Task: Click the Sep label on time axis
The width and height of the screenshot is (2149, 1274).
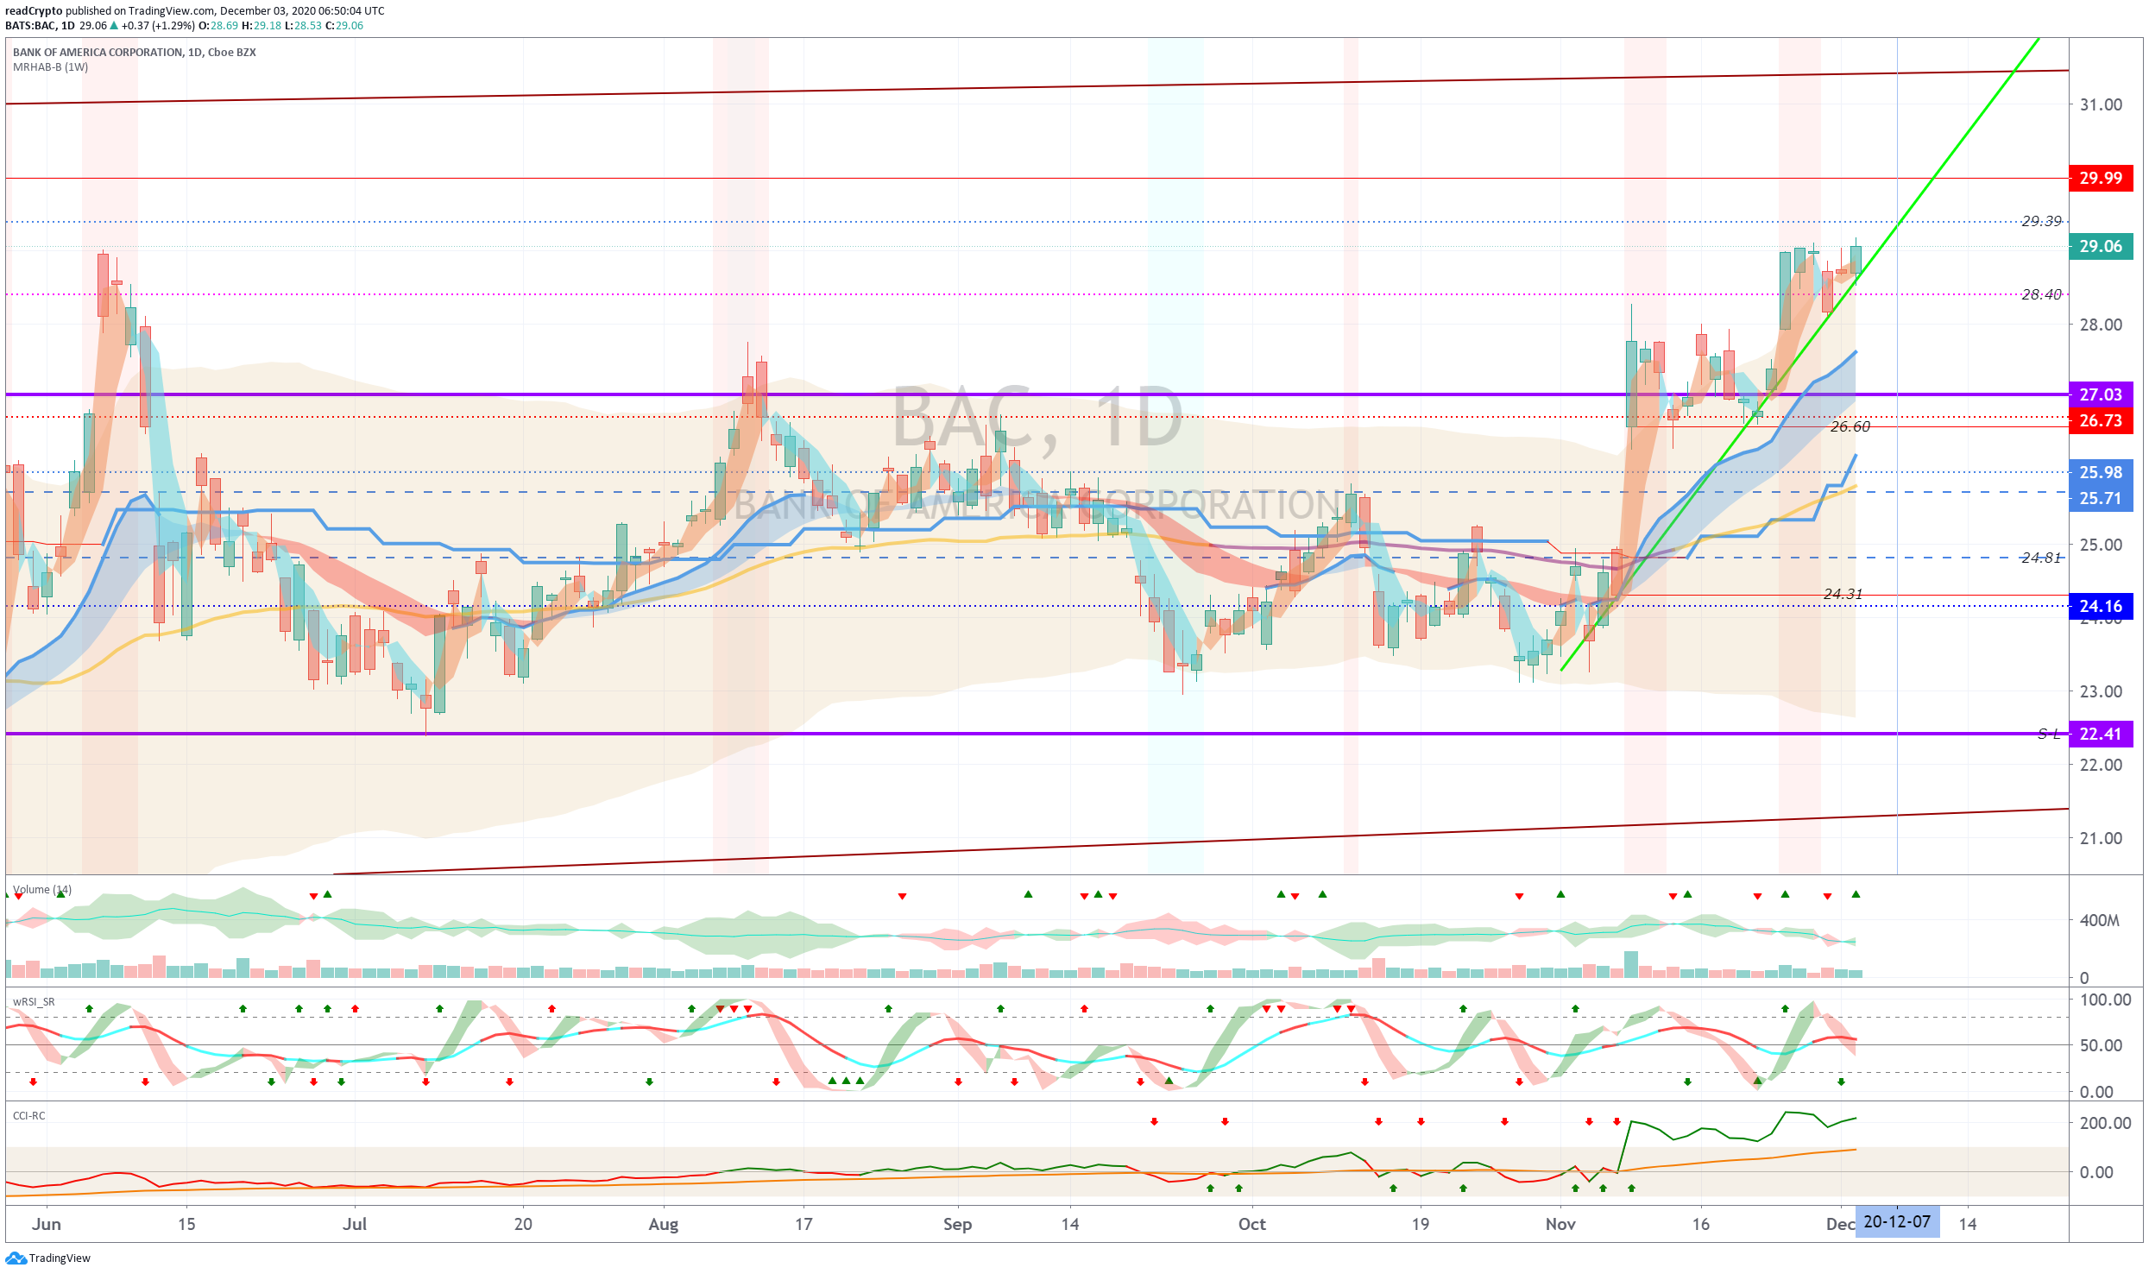Action: 957,1224
